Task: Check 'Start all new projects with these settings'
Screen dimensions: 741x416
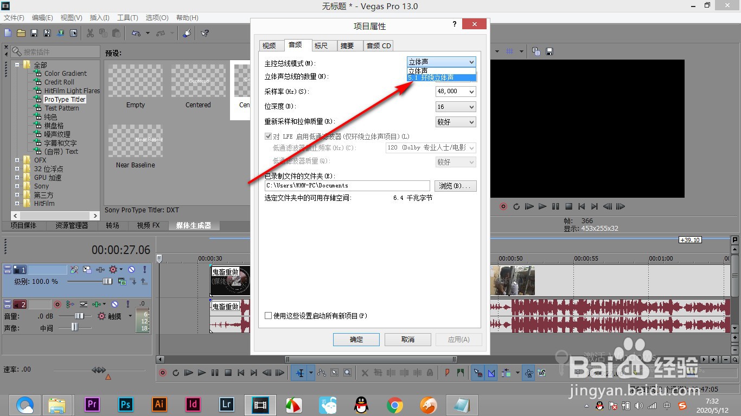Action: click(268, 315)
